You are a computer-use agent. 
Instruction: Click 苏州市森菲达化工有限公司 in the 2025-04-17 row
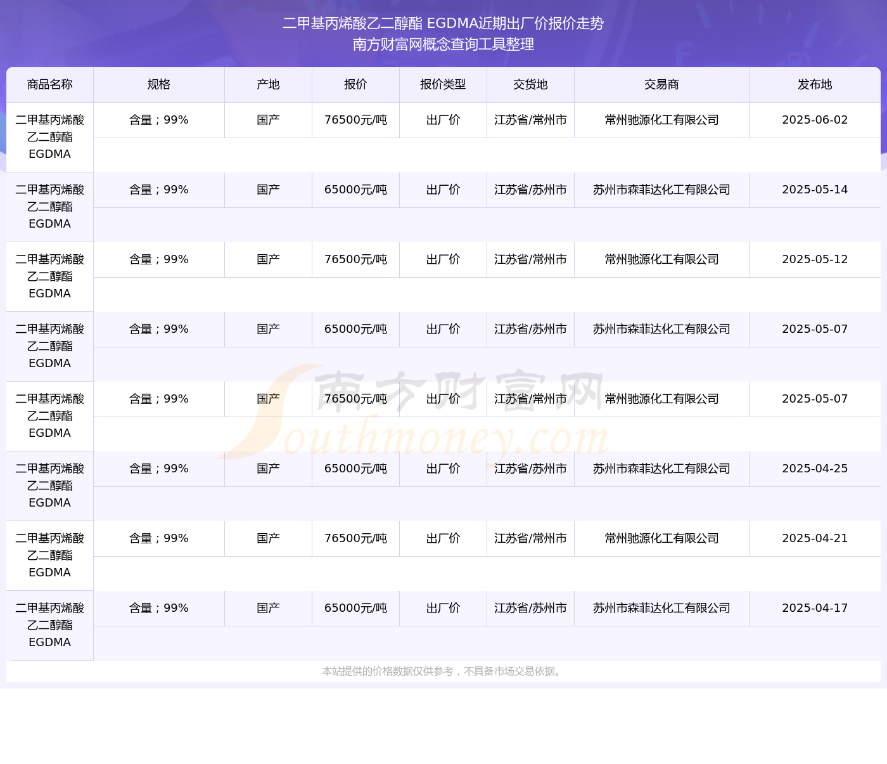coord(662,608)
